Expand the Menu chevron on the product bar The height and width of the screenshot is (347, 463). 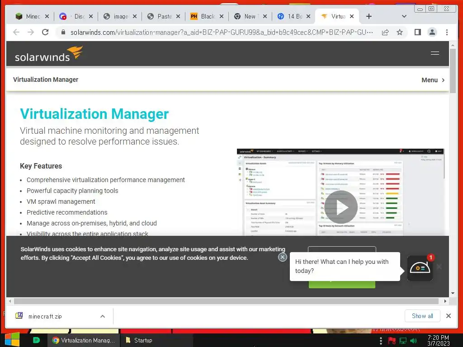coord(443,80)
